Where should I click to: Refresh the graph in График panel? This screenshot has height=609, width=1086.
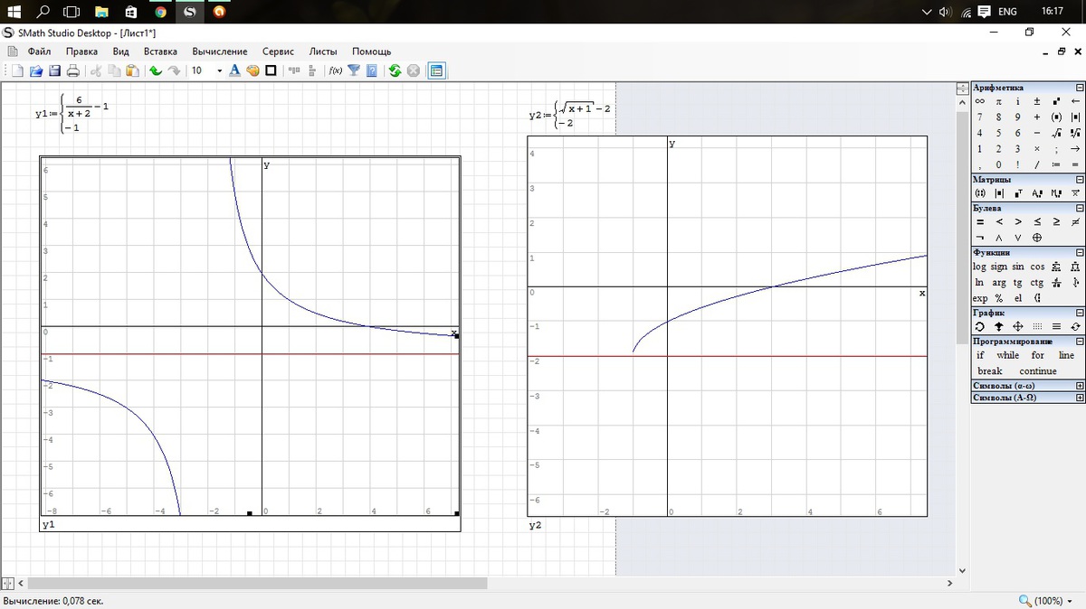(x=1075, y=326)
